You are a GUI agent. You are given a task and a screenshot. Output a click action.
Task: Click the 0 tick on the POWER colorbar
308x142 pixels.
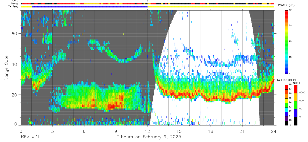coord(290,73)
